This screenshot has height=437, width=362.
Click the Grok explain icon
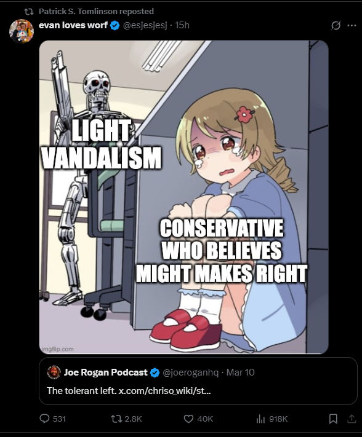pos(336,25)
